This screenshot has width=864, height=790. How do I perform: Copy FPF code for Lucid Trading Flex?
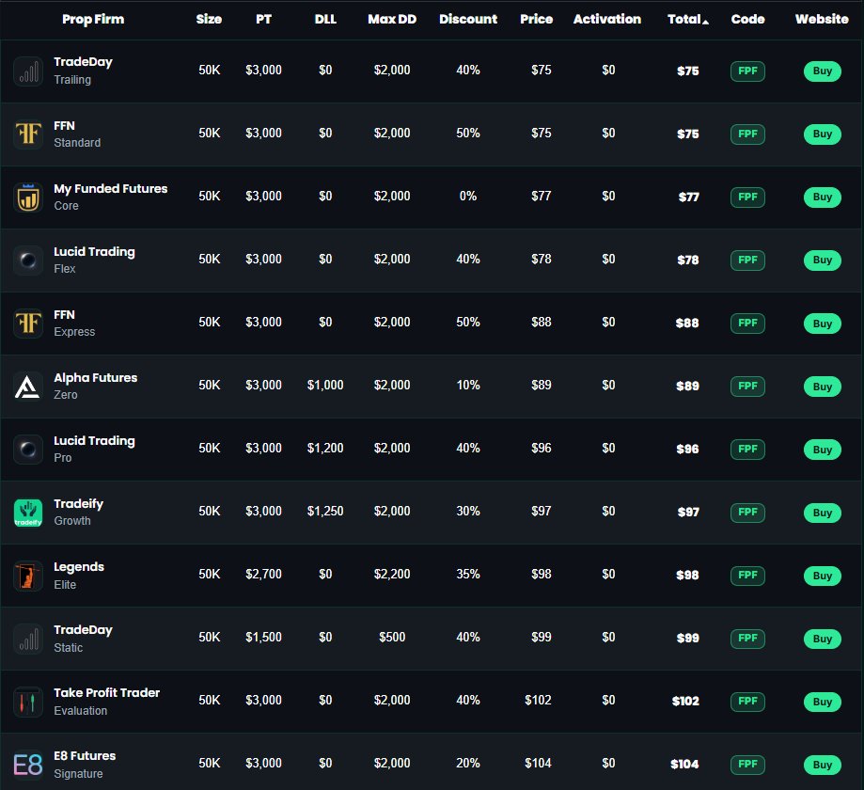747,260
